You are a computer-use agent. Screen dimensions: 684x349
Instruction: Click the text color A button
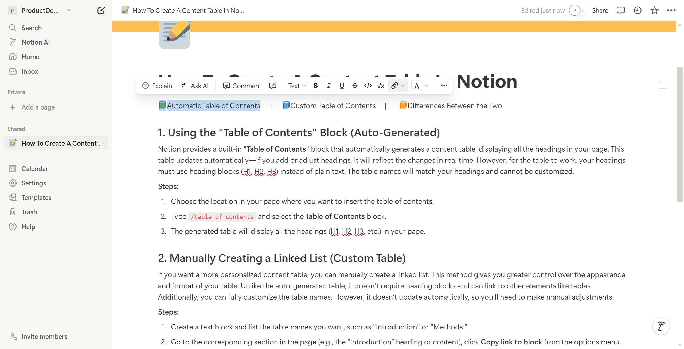click(416, 86)
